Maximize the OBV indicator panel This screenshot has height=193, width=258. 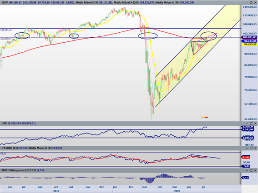(251, 124)
